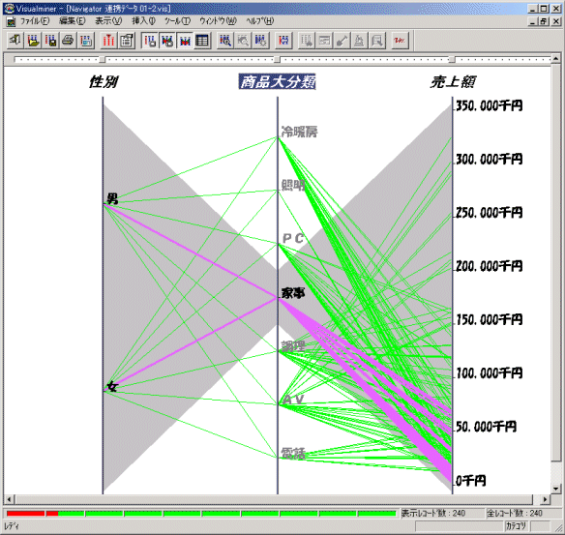This screenshot has width=565, height=535.
Task: Restore the inner document window
Action: [x=544, y=21]
